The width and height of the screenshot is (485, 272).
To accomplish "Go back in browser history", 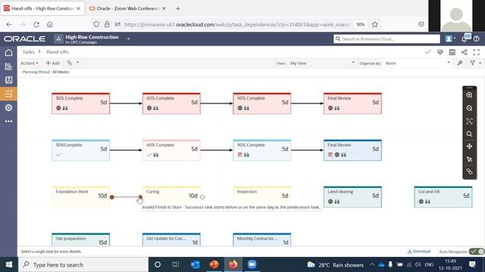I will coord(9,24).
